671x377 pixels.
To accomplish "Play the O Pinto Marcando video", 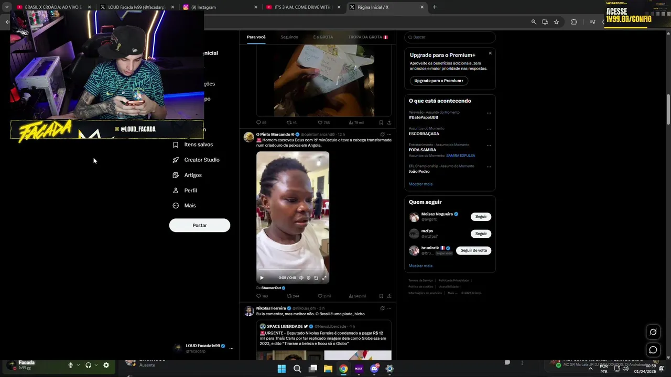I will [262, 278].
